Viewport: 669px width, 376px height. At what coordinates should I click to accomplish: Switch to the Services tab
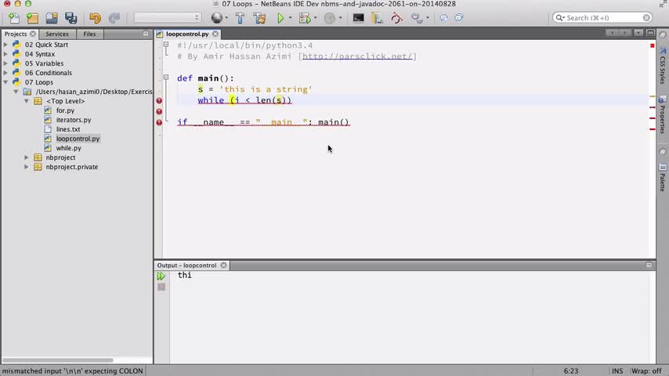(56, 34)
